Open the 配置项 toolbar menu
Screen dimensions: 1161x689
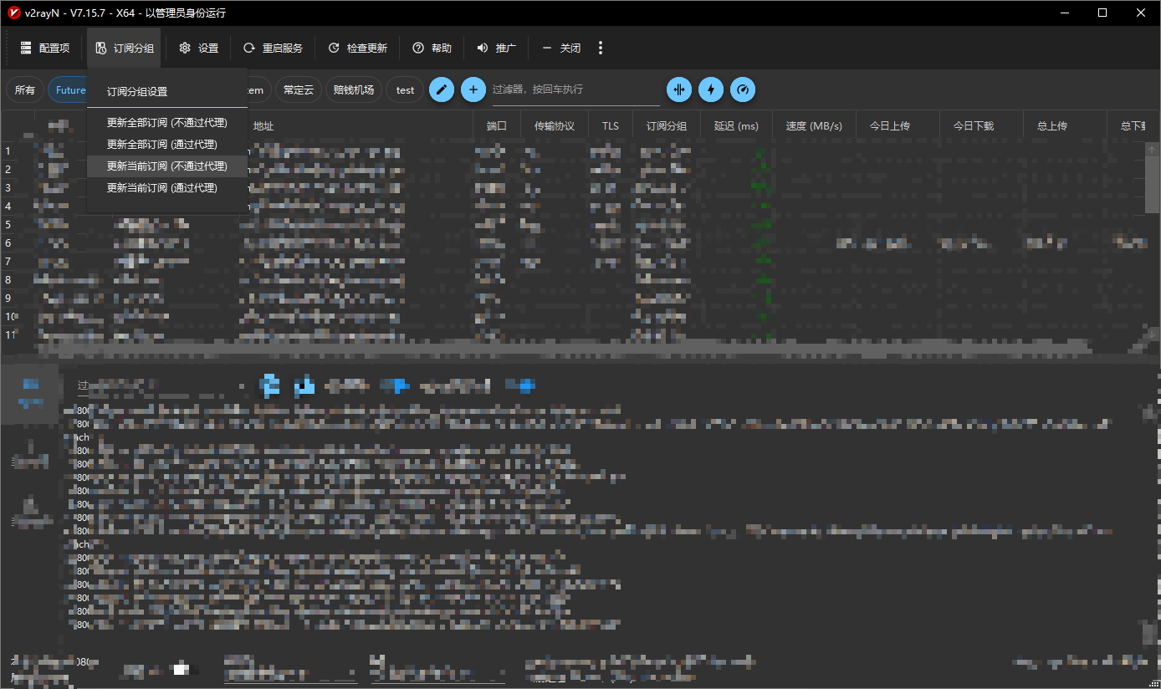coord(45,48)
